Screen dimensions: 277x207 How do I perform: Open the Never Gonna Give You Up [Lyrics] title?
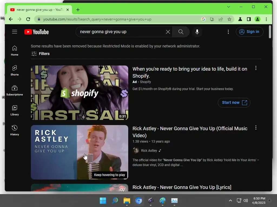pyautogui.click(x=182, y=187)
